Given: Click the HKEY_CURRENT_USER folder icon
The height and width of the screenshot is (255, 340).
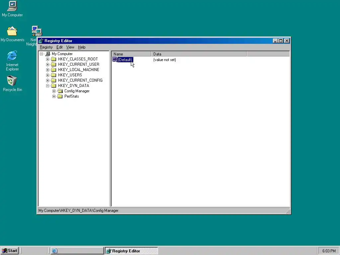Looking at the screenshot, I should [x=54, y=64].
